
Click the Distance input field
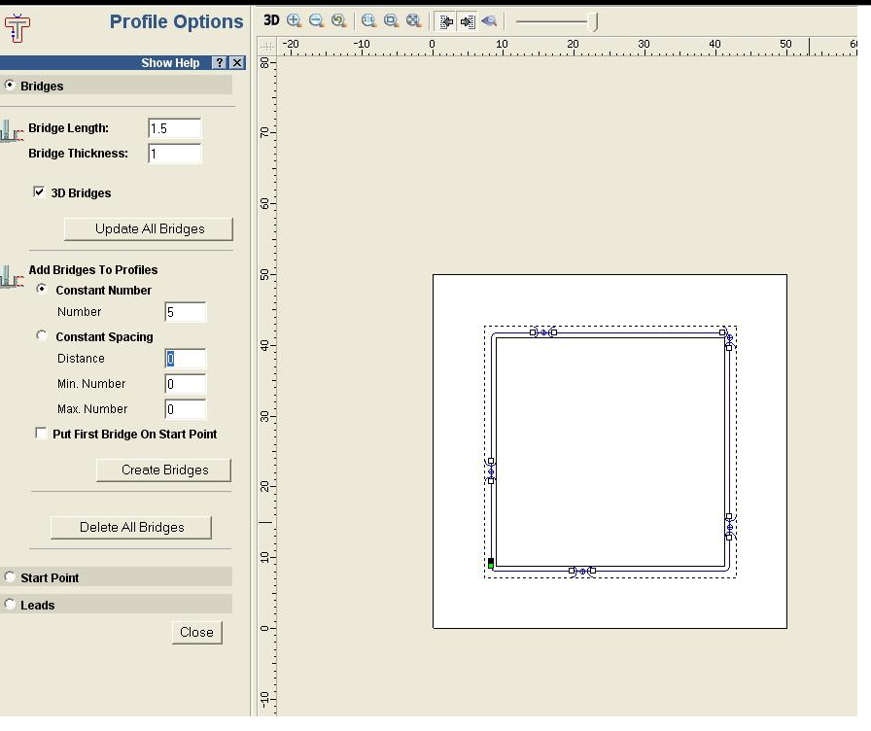[186, 359]
